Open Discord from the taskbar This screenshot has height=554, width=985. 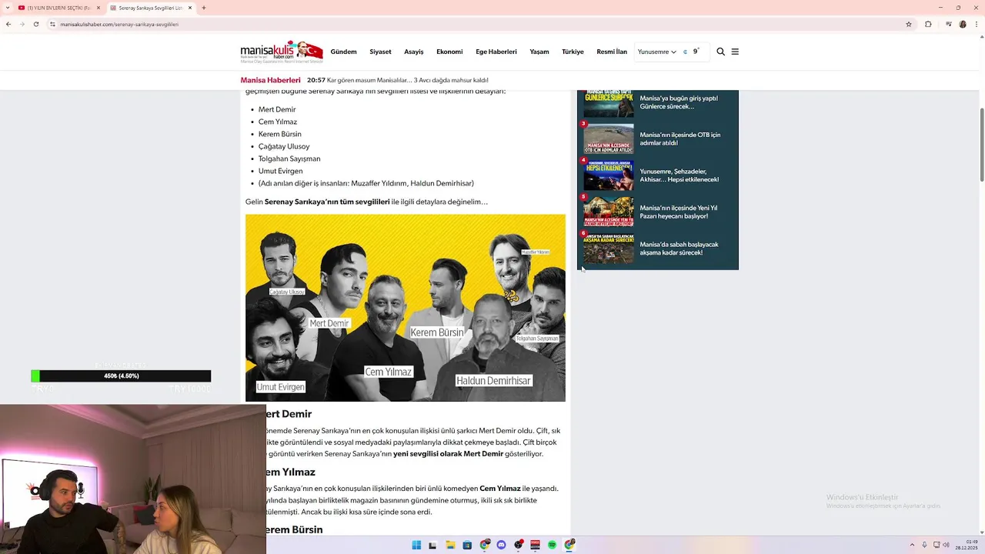[501, 545]
